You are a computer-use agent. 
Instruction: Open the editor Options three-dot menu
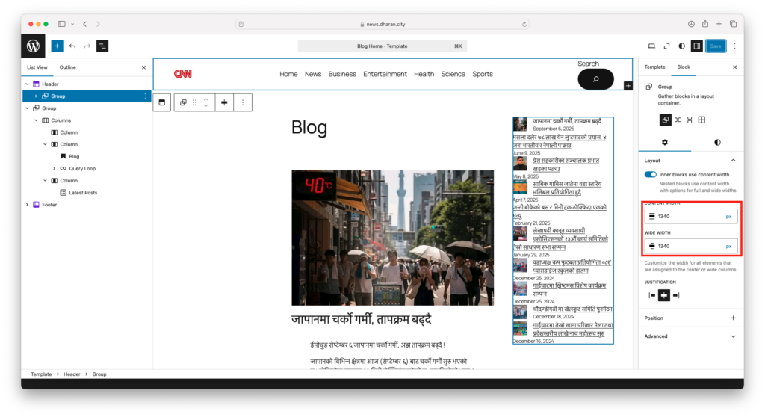735,46
